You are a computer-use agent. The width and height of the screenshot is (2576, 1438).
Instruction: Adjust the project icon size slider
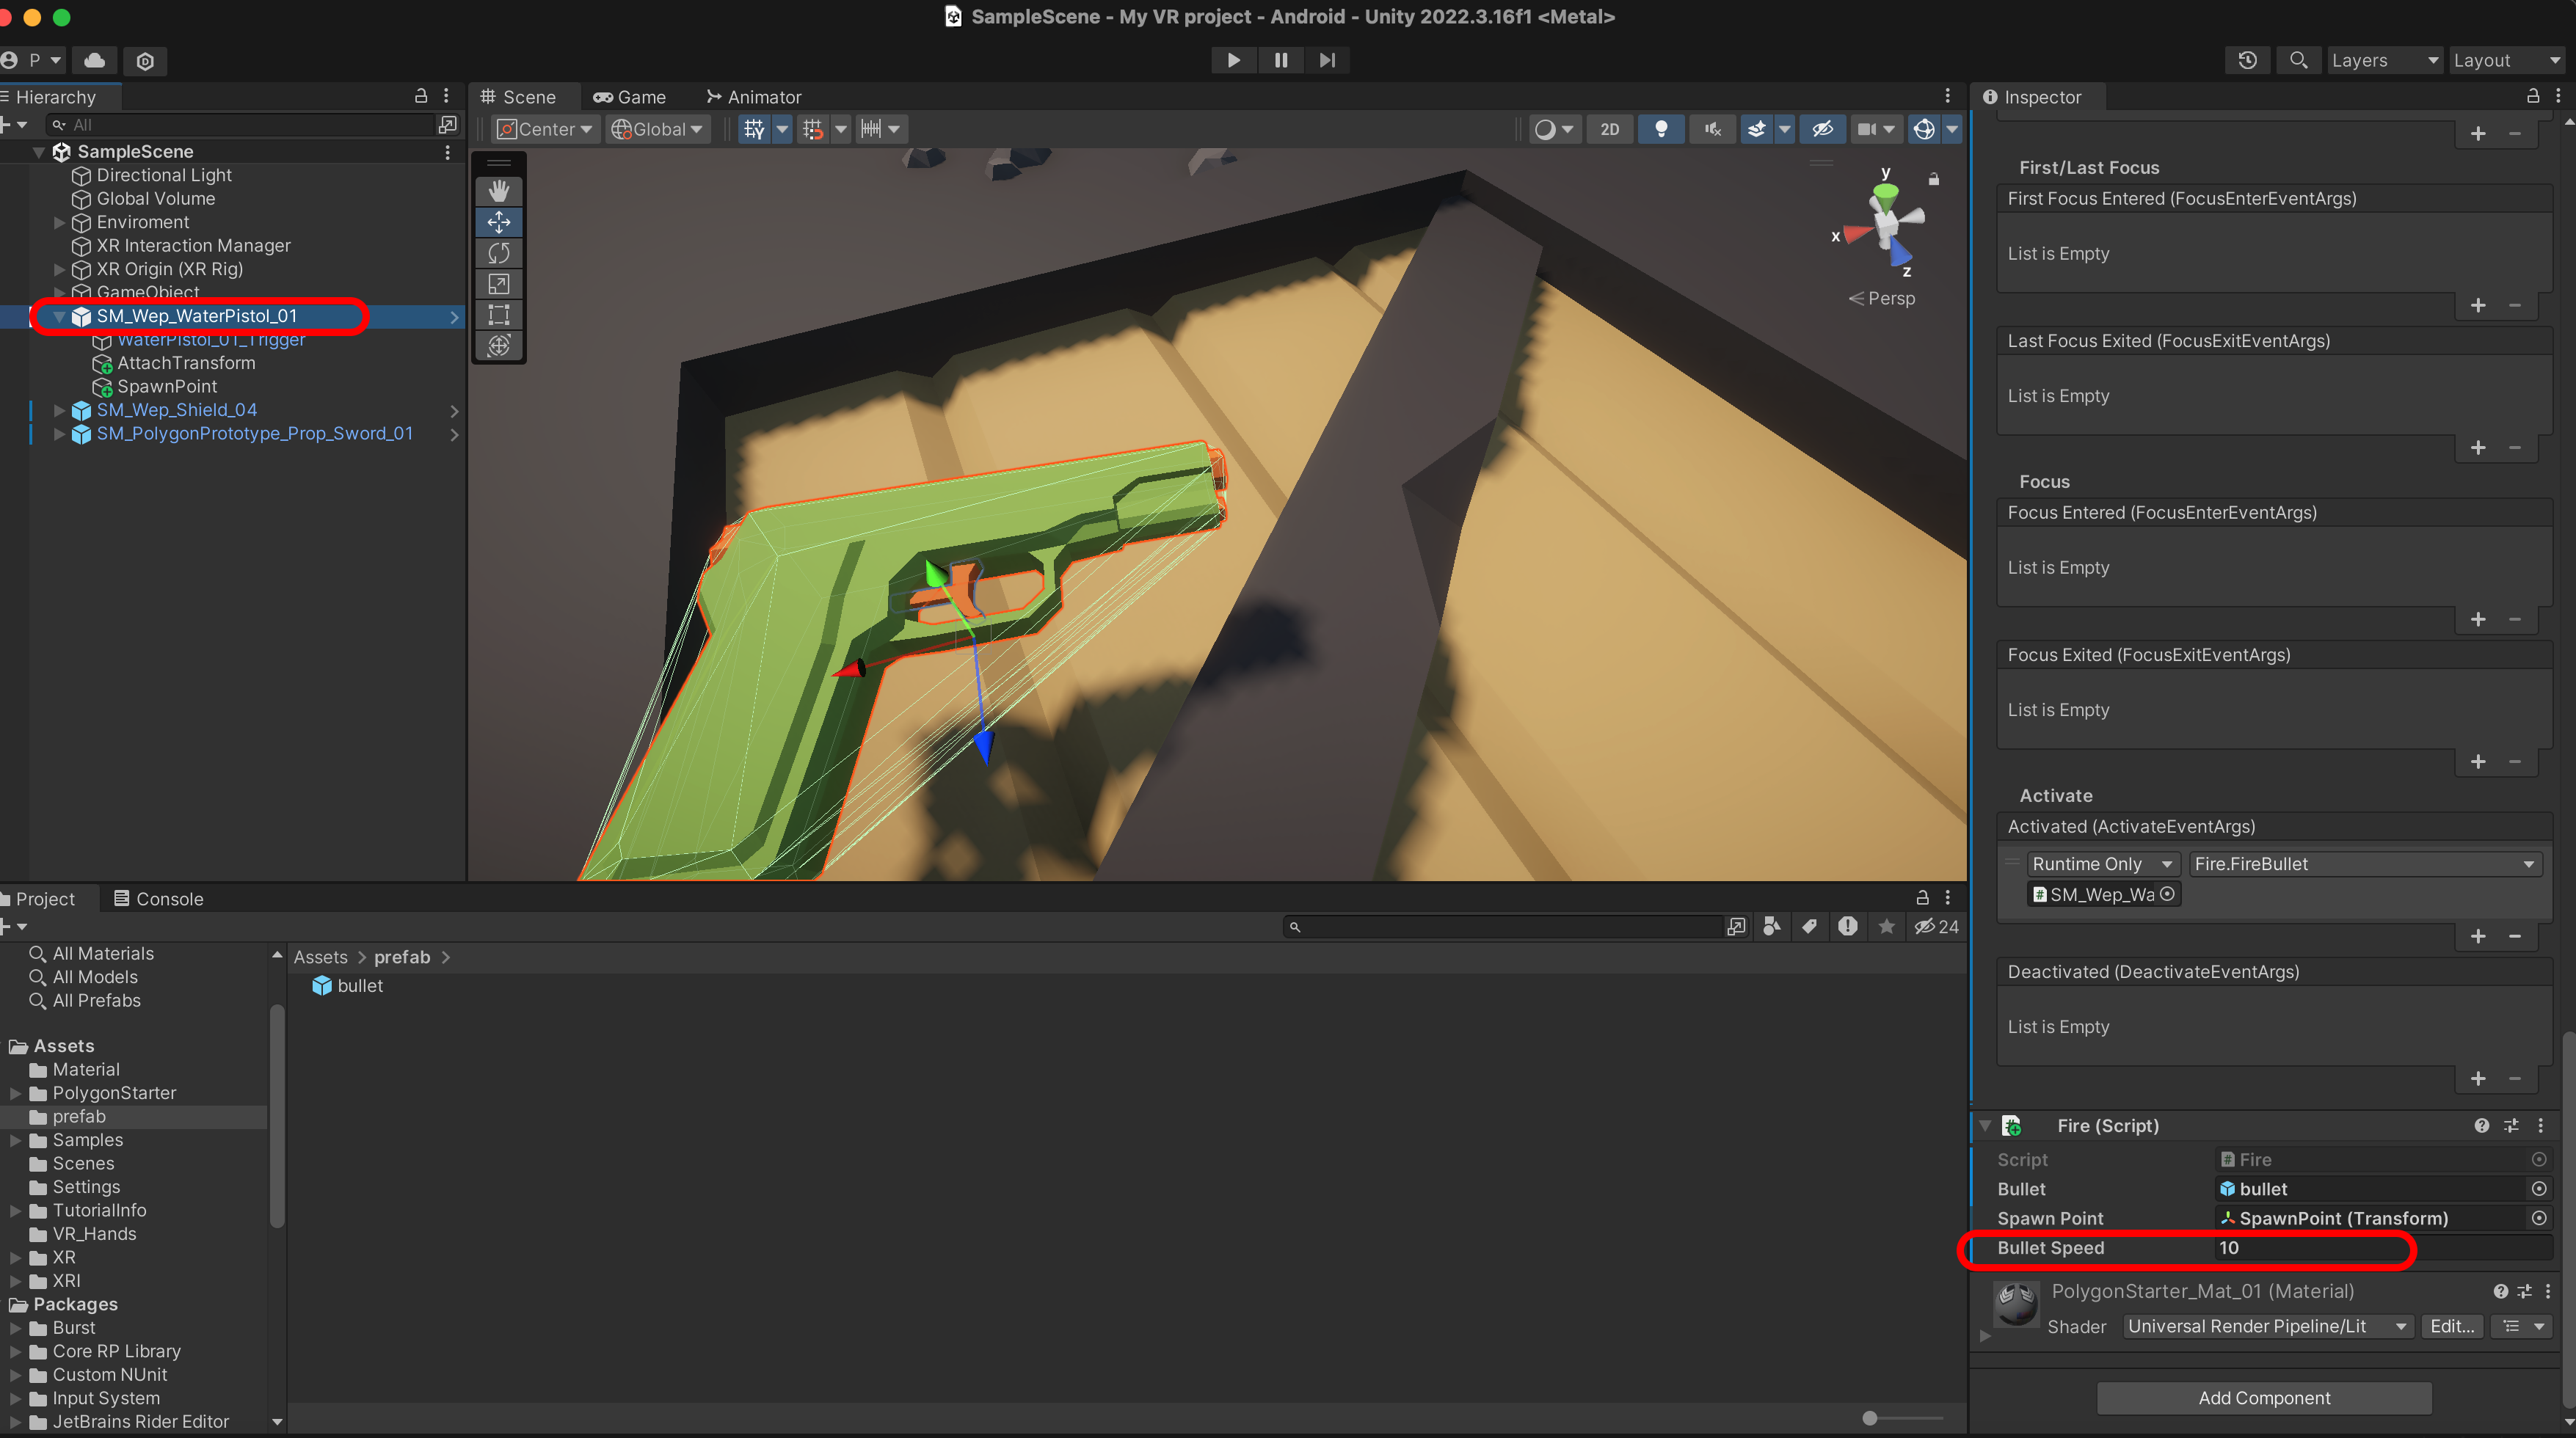1870,1417
